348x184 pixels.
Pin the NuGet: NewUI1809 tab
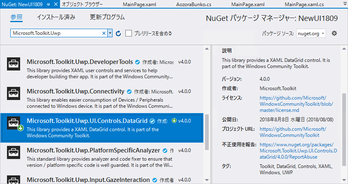tap(48, 4)
